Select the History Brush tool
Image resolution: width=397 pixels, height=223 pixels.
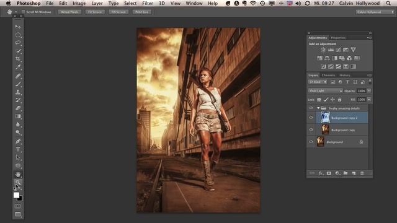coord(18,100)
